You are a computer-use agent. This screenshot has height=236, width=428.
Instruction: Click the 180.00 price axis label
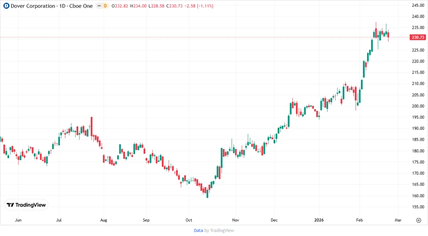click(x=418, y=151)
